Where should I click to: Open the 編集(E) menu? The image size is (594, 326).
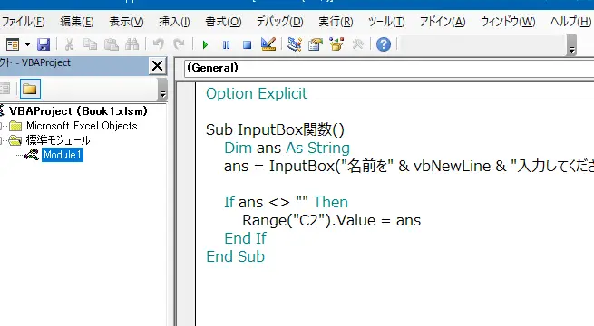77,22
